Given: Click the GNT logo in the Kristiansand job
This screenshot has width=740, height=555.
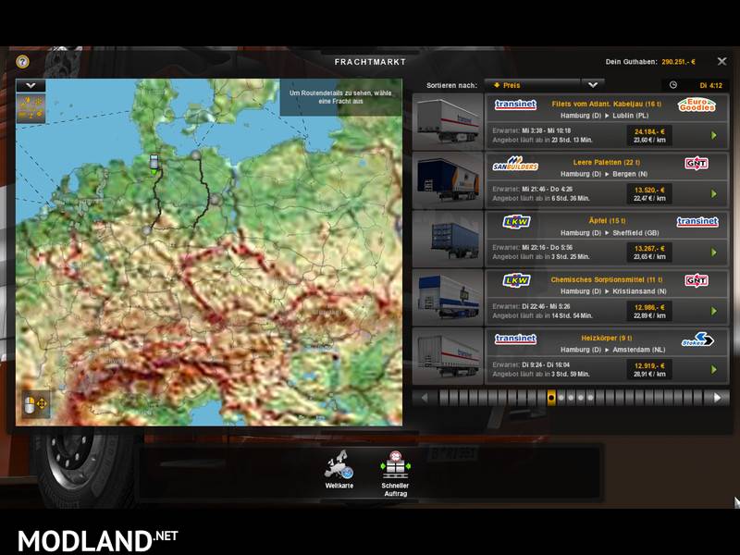Looking at the screenshot, I should tap(697, 280).
